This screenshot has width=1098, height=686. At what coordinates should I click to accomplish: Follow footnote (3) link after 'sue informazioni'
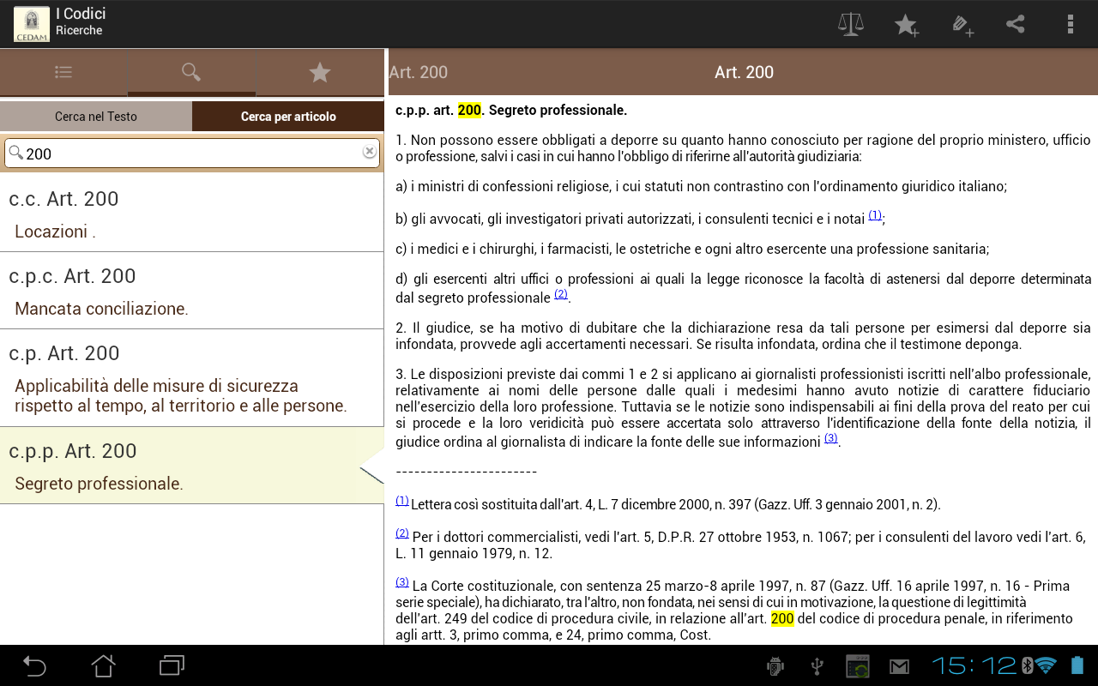831,438
